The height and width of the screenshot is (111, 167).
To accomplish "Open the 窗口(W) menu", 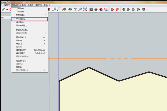I will 39,5.
